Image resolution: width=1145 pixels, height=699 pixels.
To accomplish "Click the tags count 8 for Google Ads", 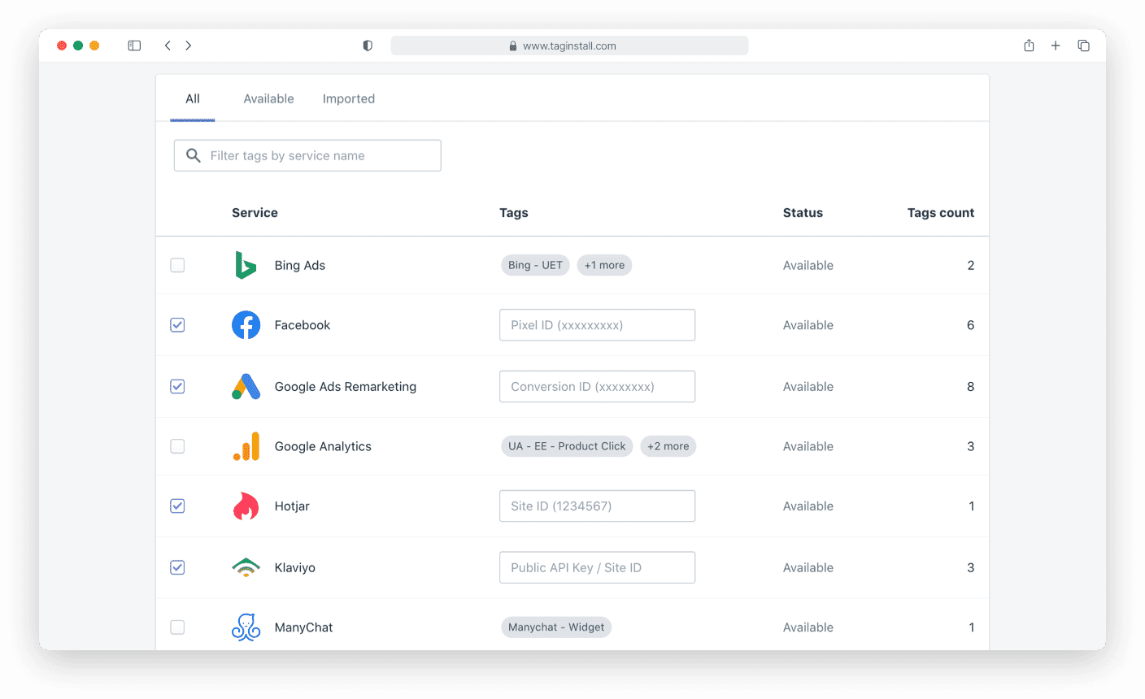I will coord(970,387).
